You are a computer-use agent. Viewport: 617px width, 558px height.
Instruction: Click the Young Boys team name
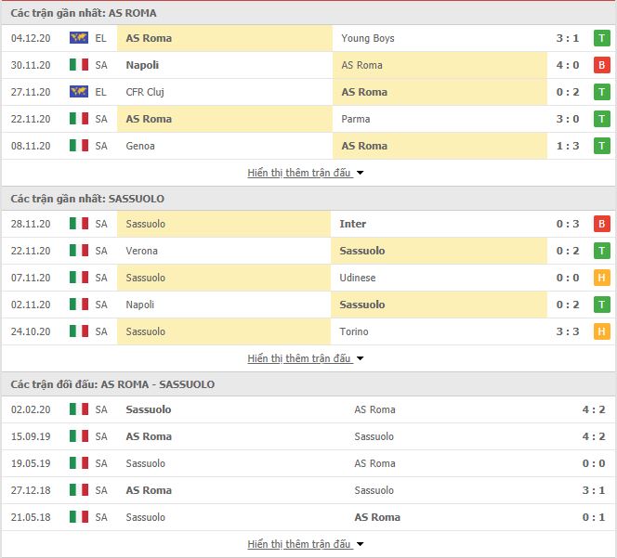point(368,38)
